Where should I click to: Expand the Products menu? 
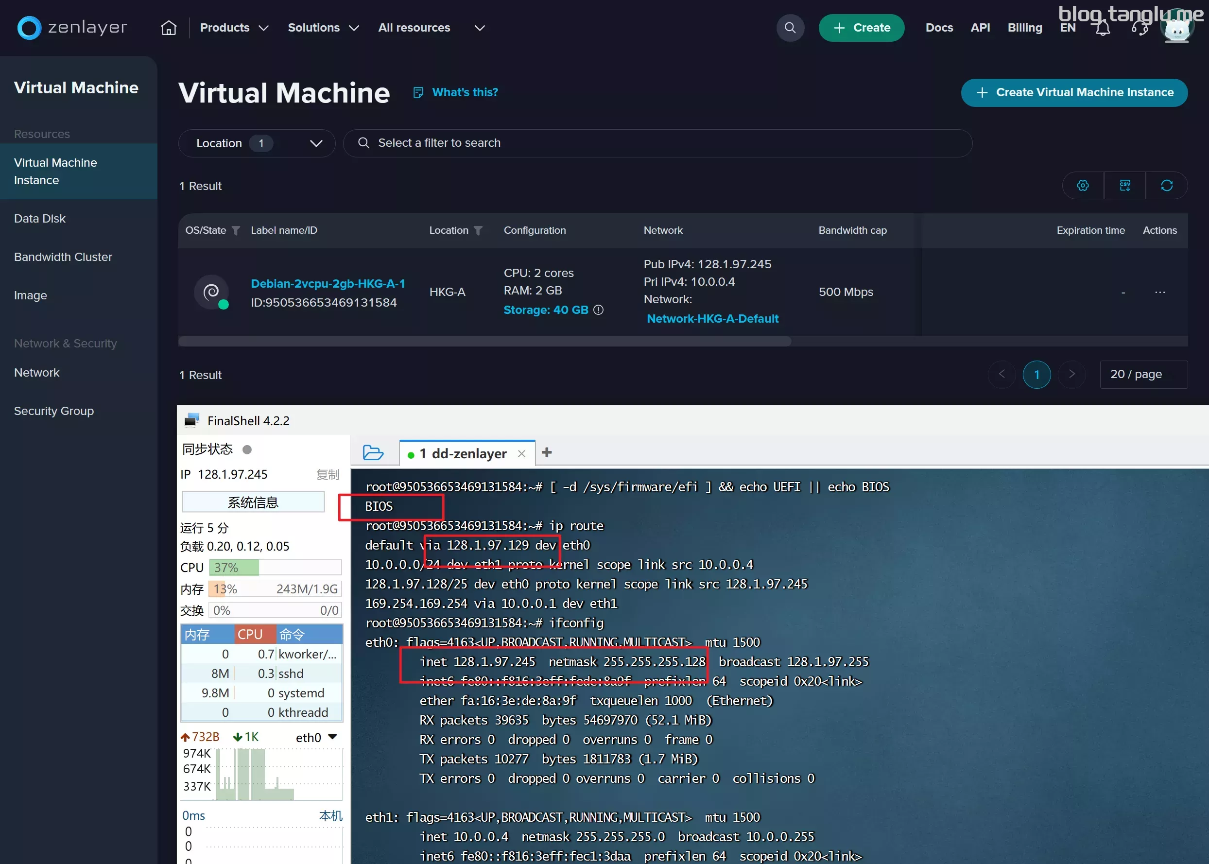coord(234,28)
